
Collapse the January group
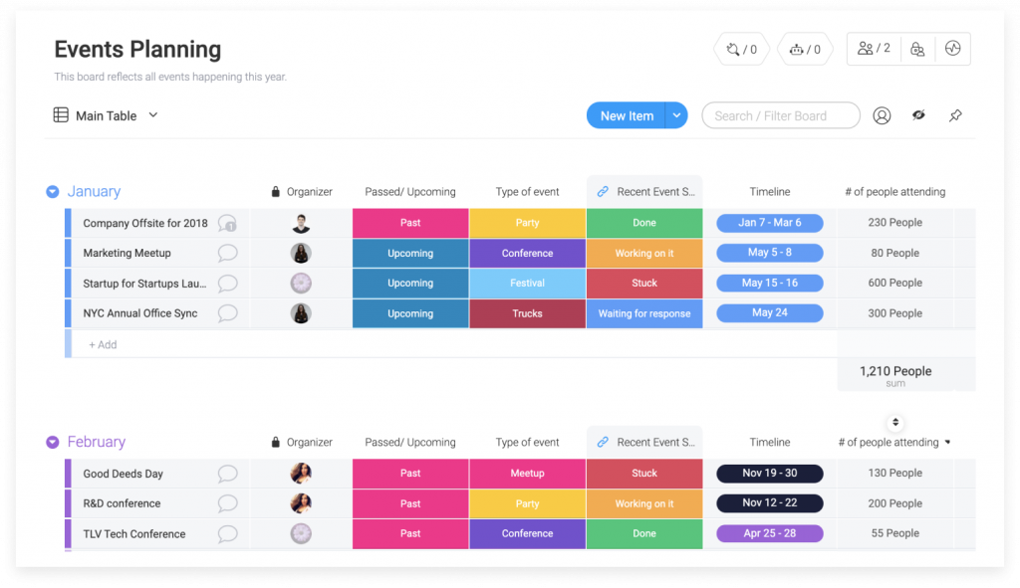click(53, 192)
